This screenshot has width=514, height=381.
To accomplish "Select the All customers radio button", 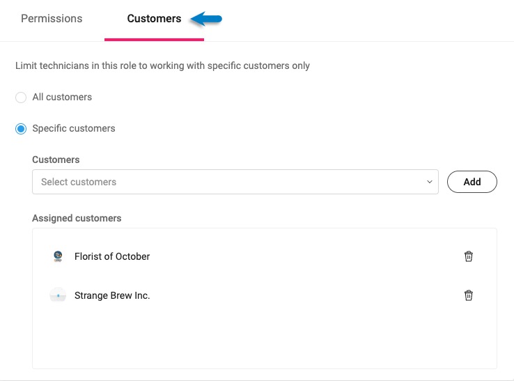I will point(21,98).
